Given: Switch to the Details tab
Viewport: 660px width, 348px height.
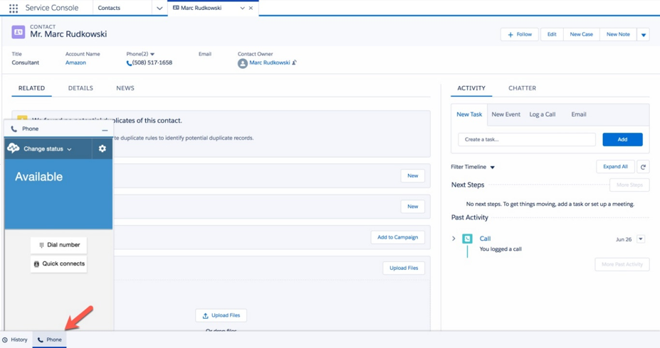Looking at the screenshot, I should (x=81, y=88).
